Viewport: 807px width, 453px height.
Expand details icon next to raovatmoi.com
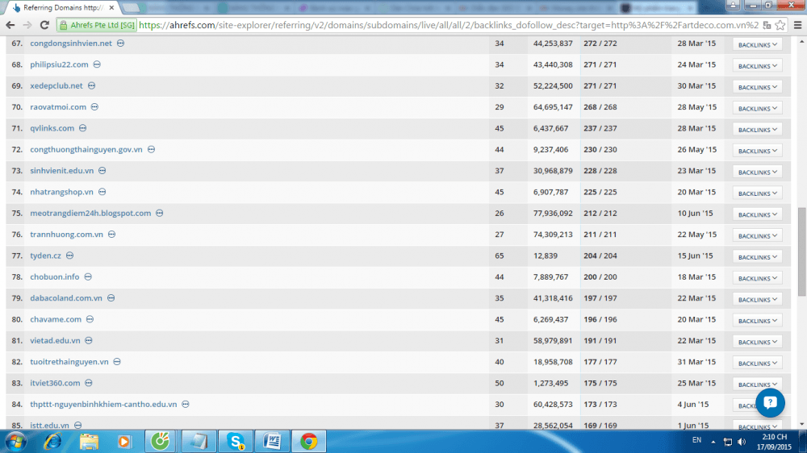[94, 107]
